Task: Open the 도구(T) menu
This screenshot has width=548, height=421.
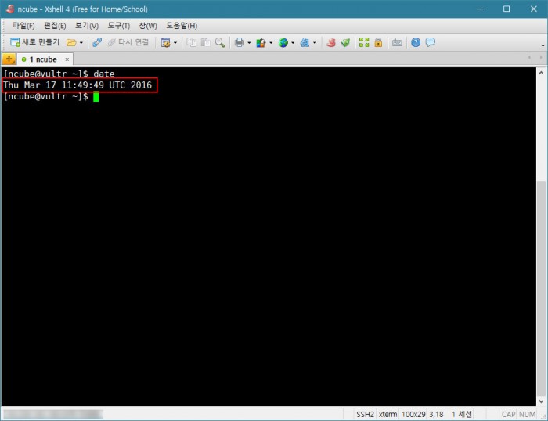Action: [x=118, y=26]
